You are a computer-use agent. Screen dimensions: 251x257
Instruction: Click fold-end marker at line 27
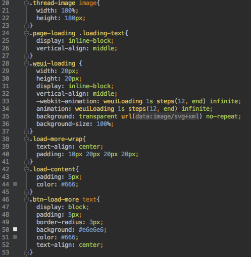pyautogui.click(x=26, y=56)
